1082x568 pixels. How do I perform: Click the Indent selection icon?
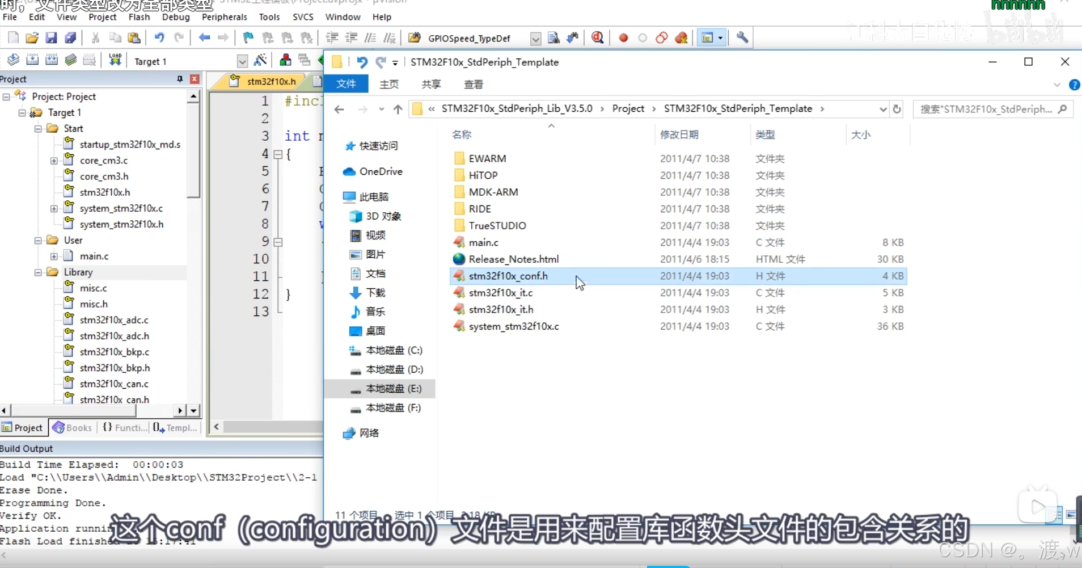pos(332,38)
